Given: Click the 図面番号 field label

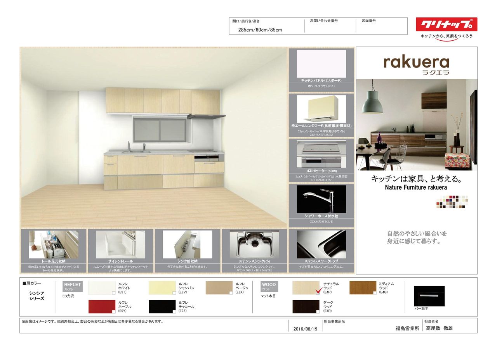Looking at the screenshot, I should [368, 21].
